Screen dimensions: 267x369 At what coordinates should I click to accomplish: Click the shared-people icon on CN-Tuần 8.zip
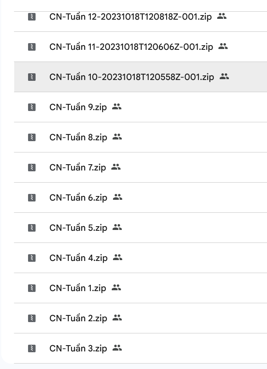tap(117, 137)
